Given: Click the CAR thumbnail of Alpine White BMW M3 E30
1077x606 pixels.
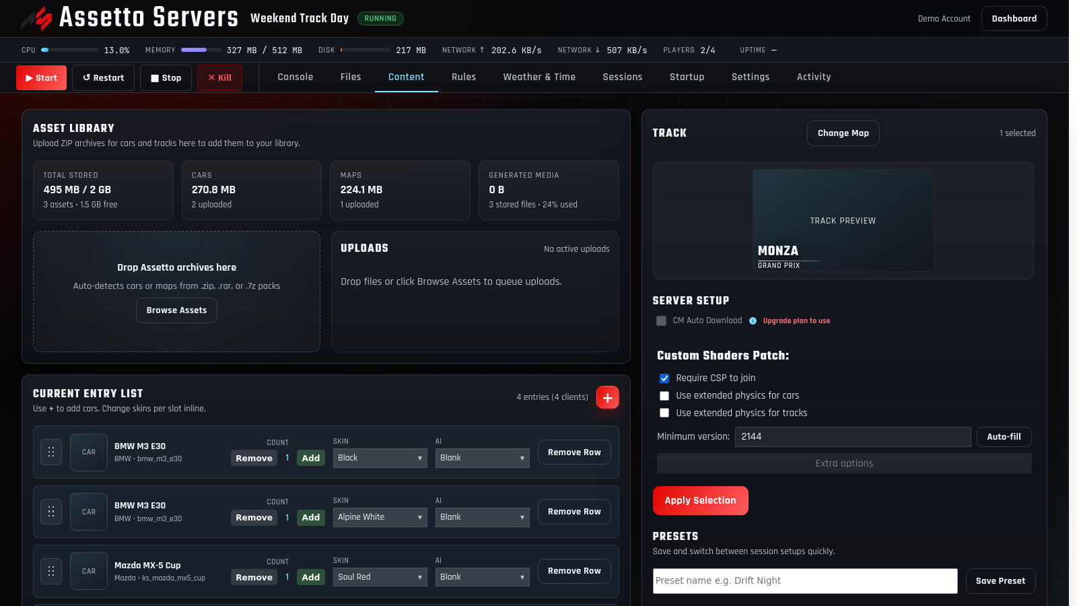Looking at the screenshot, I should tap(89, 512).
